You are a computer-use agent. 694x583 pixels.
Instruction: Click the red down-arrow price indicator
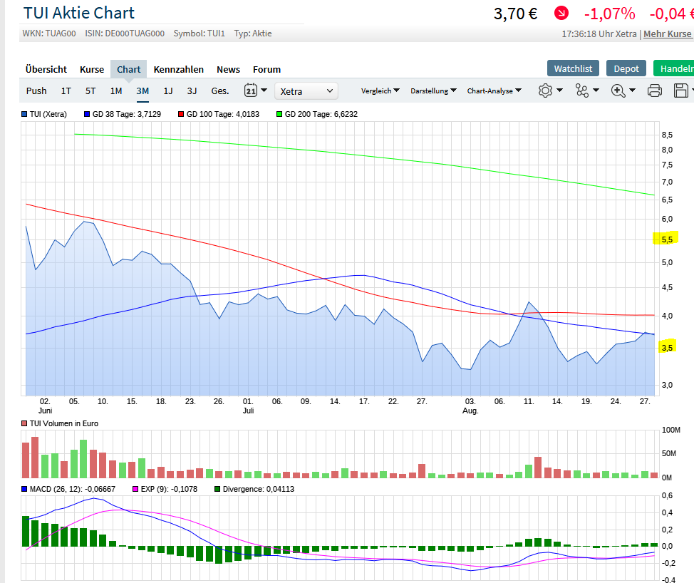(x=562, y=13)
